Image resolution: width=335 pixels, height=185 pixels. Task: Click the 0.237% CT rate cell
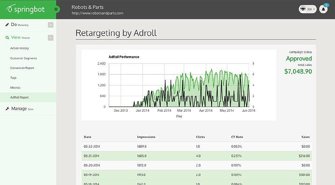click(236, 156)
